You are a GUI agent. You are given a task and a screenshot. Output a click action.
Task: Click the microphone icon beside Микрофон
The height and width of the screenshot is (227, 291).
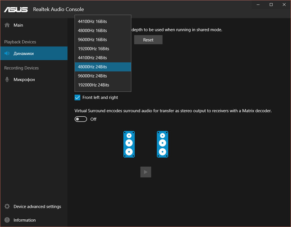[x=7, y=80]
